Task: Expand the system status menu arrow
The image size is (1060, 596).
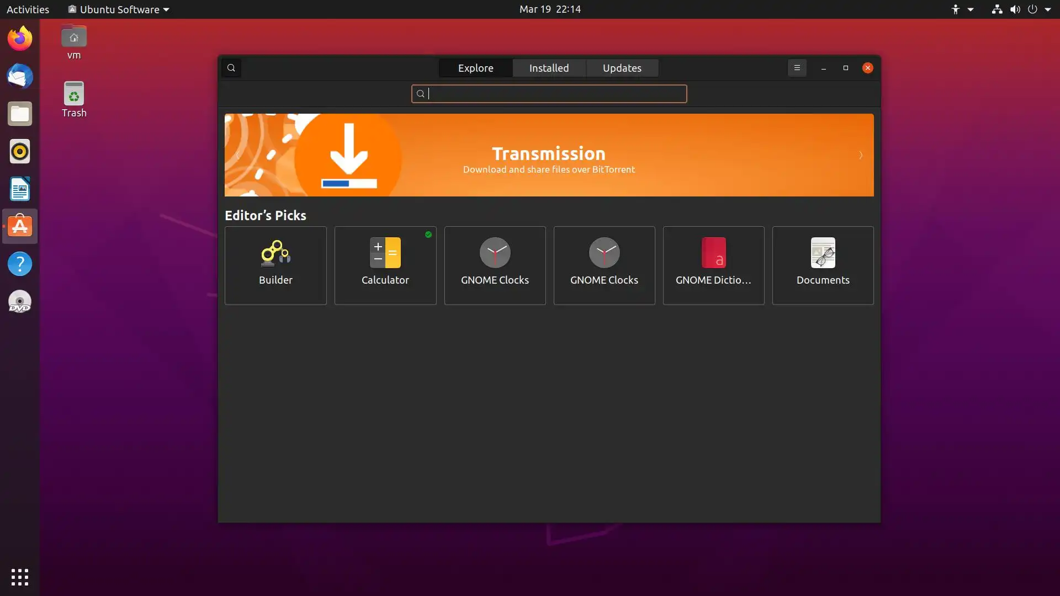Action: click(1047, 9)
